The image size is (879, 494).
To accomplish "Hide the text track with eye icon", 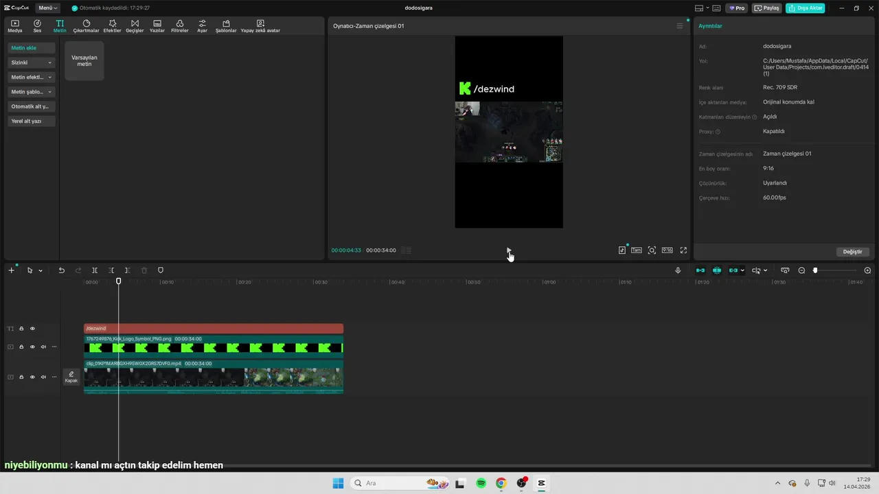I will click(32, 329).
